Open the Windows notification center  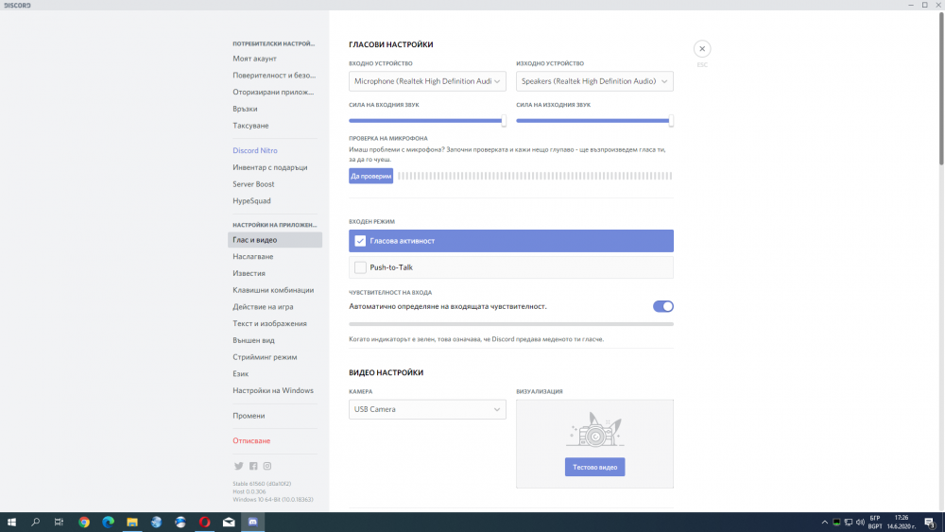pyautogui.click(x=930, y=523)
